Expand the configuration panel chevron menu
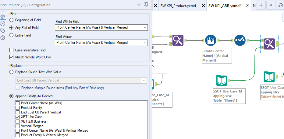Viewport: 284px width, 139px height. (139, 5)
